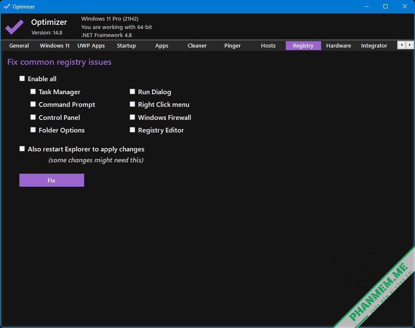Select the Registry tab
415x328 pixels.
tap(303, 45)
